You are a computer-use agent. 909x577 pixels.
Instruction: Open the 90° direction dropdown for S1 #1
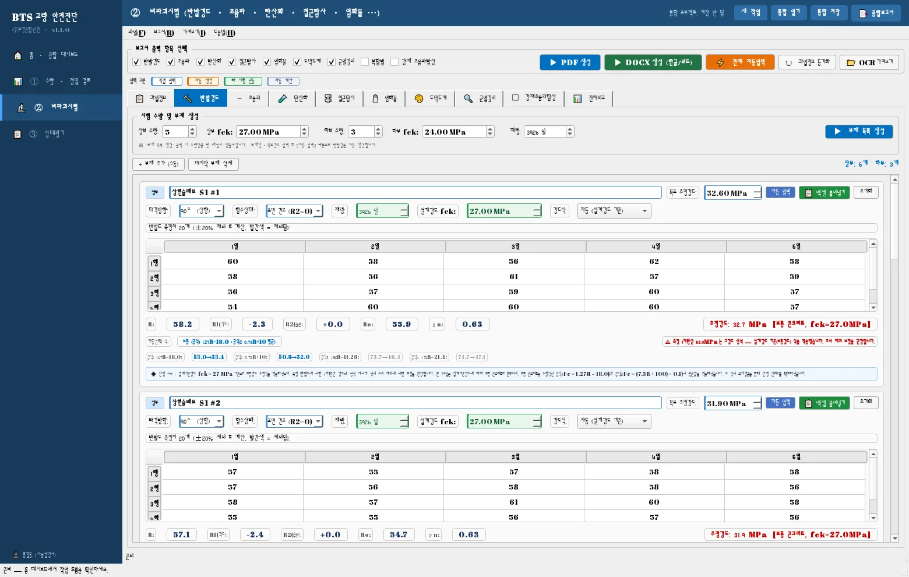[202, 211]
